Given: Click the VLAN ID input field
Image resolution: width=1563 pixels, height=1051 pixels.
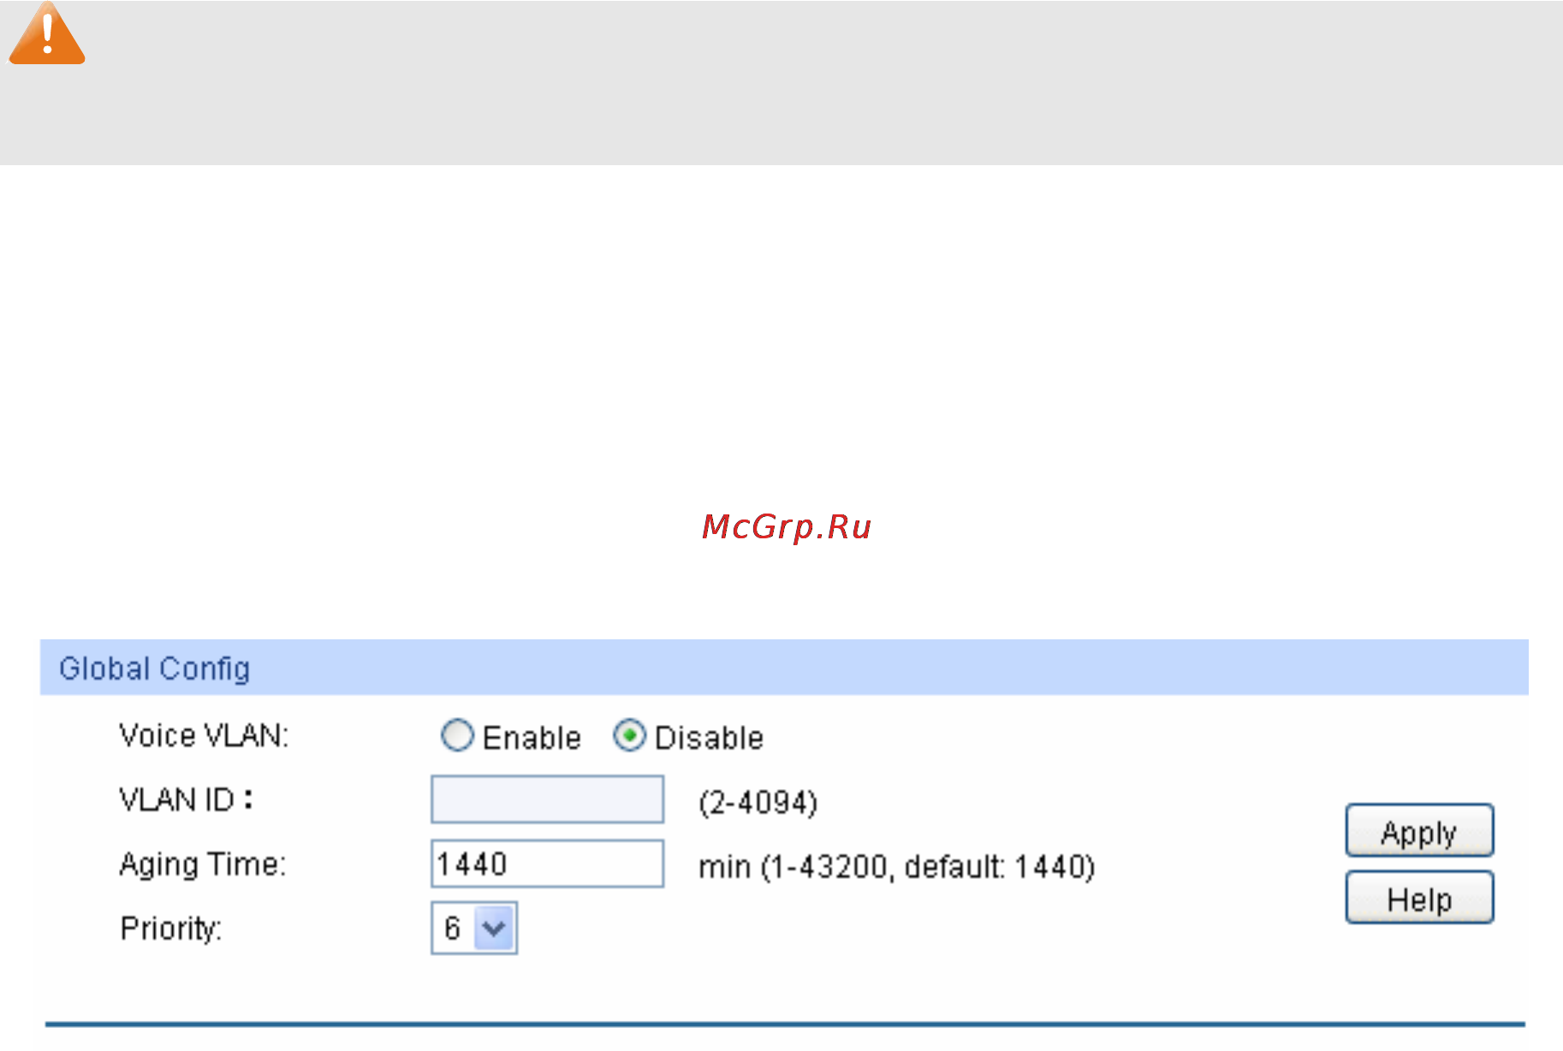Looking at the screenshot, I should (547, 799).
